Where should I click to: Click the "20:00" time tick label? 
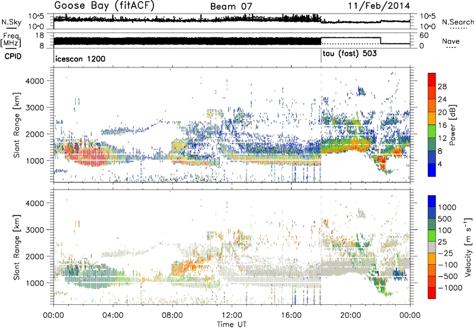coord(351,316)
